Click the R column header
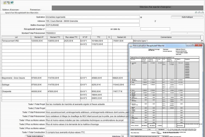 109,37
